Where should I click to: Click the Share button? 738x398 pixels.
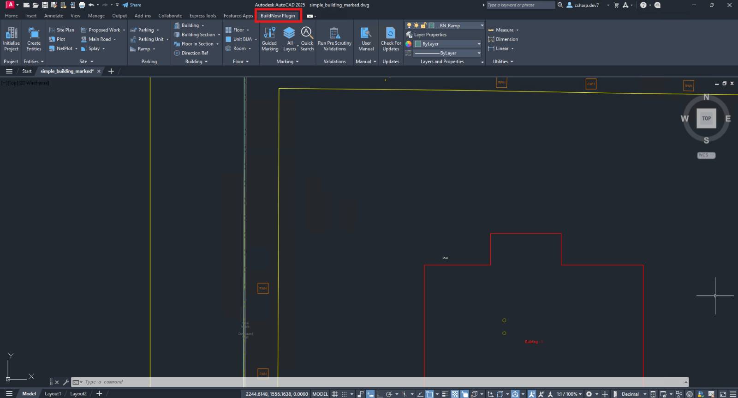pos(132,5)
